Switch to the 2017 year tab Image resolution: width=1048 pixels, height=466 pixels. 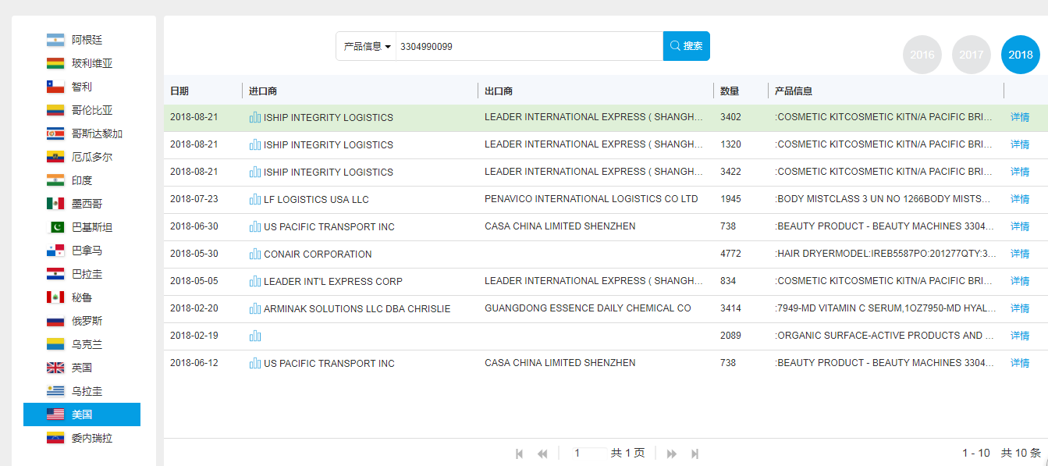972,55
